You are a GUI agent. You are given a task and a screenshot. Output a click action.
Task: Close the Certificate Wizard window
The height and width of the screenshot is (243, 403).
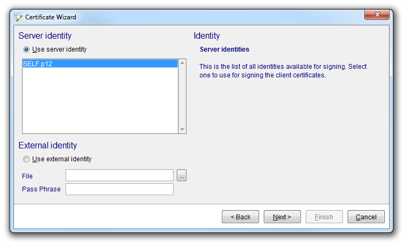(x=377, y=15)
